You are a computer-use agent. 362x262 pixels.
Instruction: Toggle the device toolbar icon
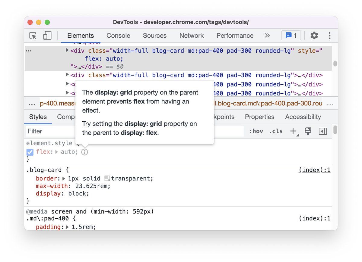click(47, 36)
